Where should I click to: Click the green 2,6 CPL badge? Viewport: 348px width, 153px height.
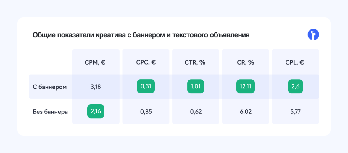[x=295, y=87]
